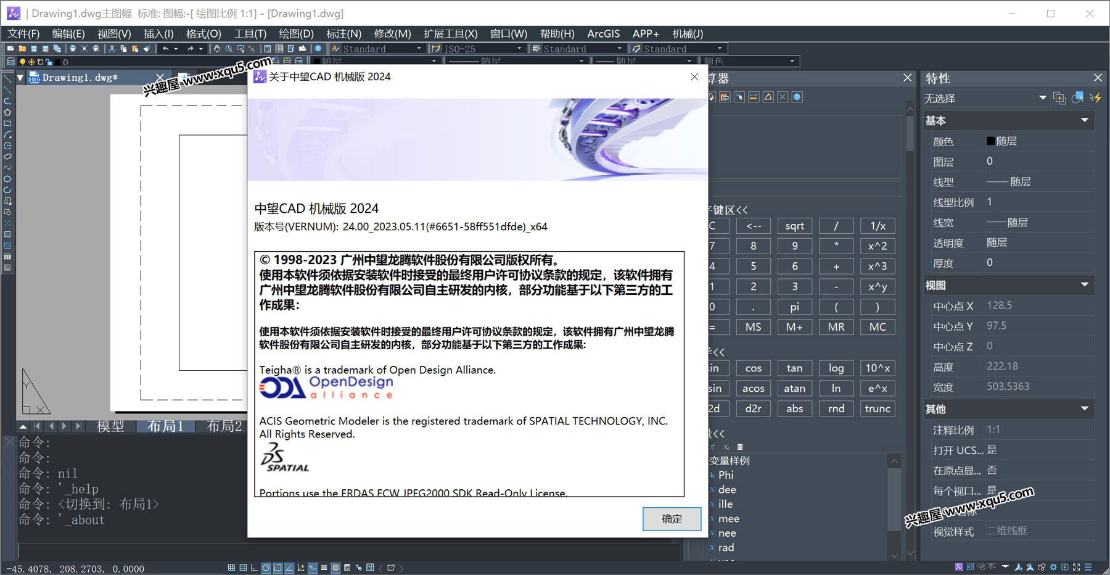This screenshot has width=1110, height=575.
Task: Open the 绘图(D) menu
Action: tap(297, 33)
